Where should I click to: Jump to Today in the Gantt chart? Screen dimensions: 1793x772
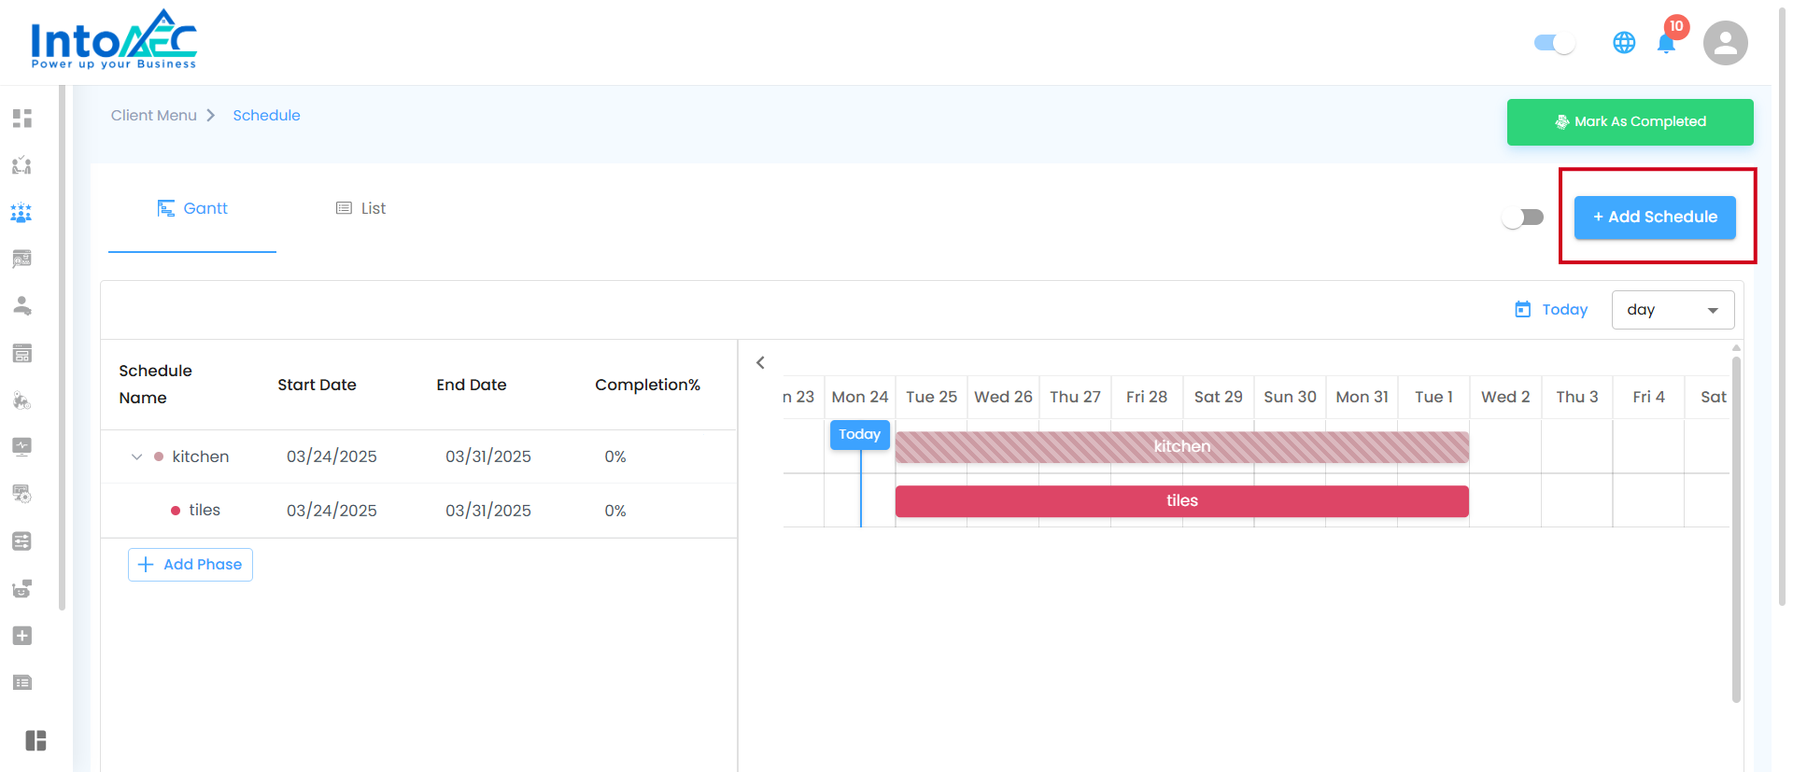tap(1551, 310)
